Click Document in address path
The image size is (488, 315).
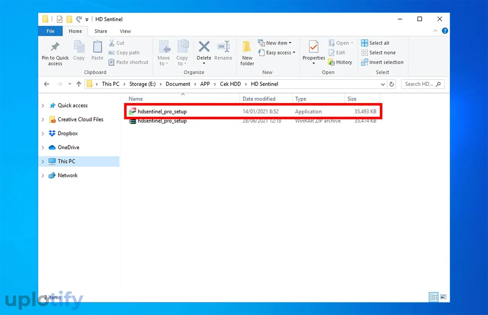click(x=178, y=84)
